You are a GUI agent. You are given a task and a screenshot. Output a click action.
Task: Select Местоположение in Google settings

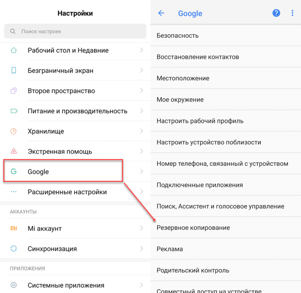tap(183, 78)
